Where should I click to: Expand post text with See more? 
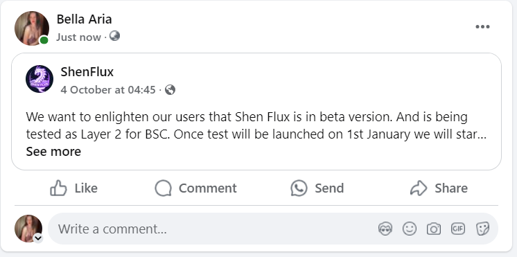pos(53,152)
